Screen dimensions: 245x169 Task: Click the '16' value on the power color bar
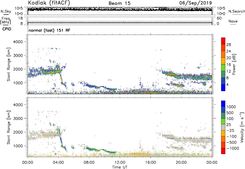click(228, 65)
